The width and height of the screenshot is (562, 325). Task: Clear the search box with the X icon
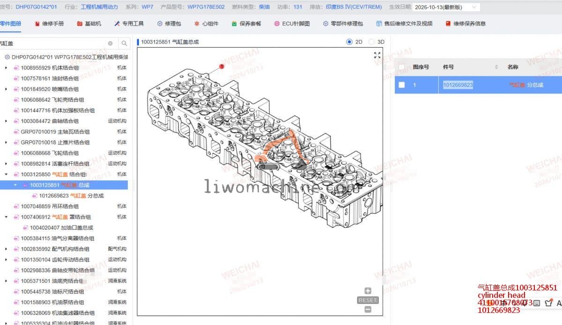pos(110,43)
